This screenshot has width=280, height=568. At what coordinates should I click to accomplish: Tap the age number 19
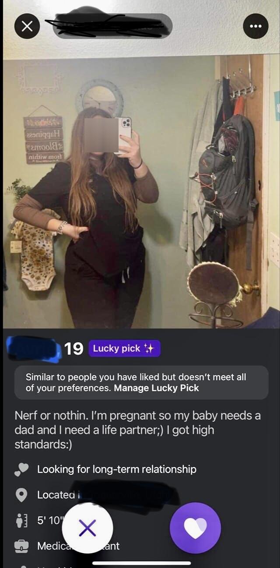(x=74, y=349)
